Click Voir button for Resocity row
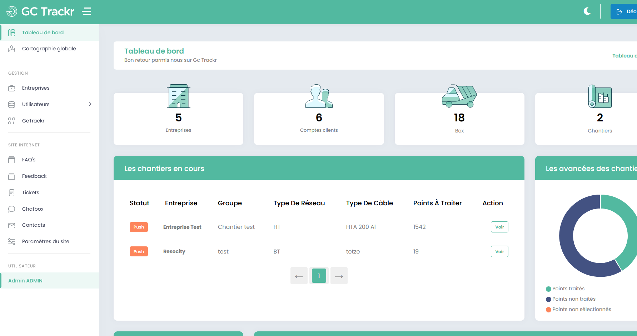The image size is (637, 336). point(499,252)
